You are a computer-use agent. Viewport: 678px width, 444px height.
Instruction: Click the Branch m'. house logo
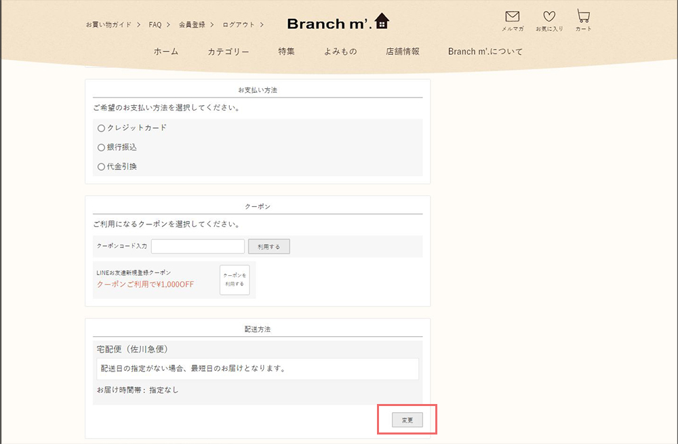(x=338, y=23)
